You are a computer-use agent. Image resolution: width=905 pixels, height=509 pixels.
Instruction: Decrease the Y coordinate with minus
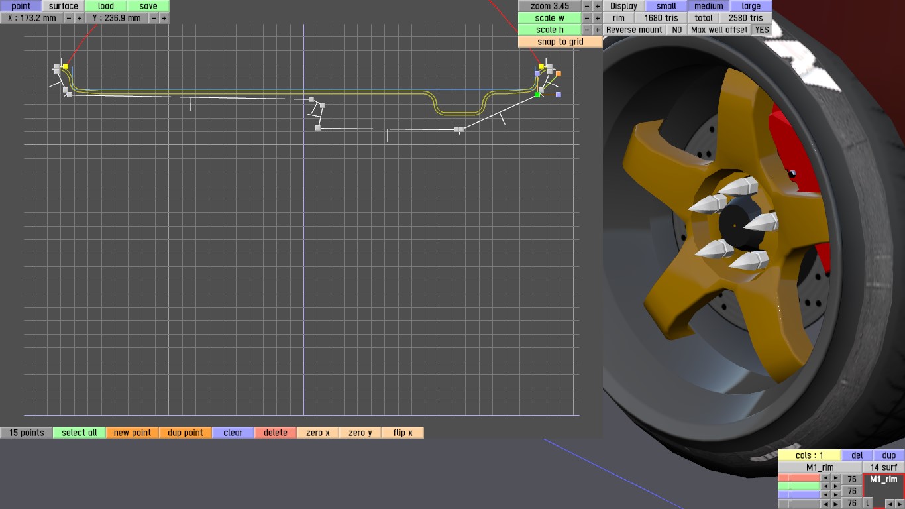point(154,18)
